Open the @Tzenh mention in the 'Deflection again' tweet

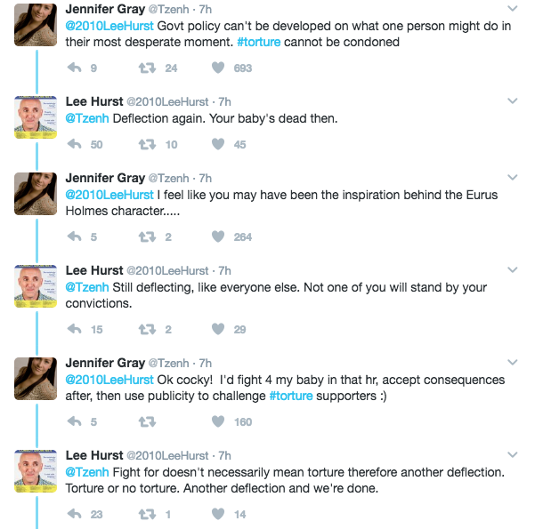click(87, 118)
